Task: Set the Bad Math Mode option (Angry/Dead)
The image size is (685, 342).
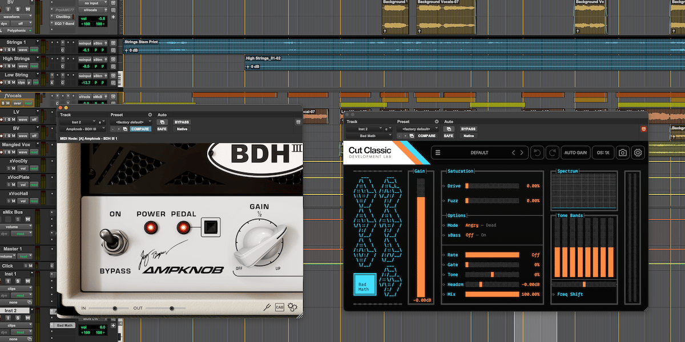Action: click(x=481, y=225)
